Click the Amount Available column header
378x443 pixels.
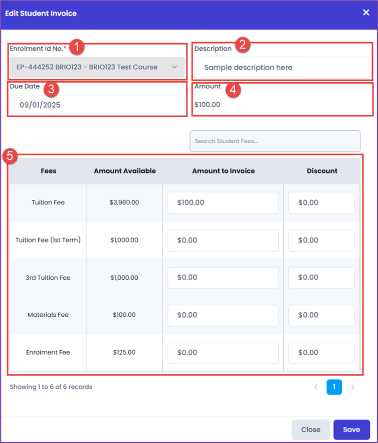click(125, 171)
